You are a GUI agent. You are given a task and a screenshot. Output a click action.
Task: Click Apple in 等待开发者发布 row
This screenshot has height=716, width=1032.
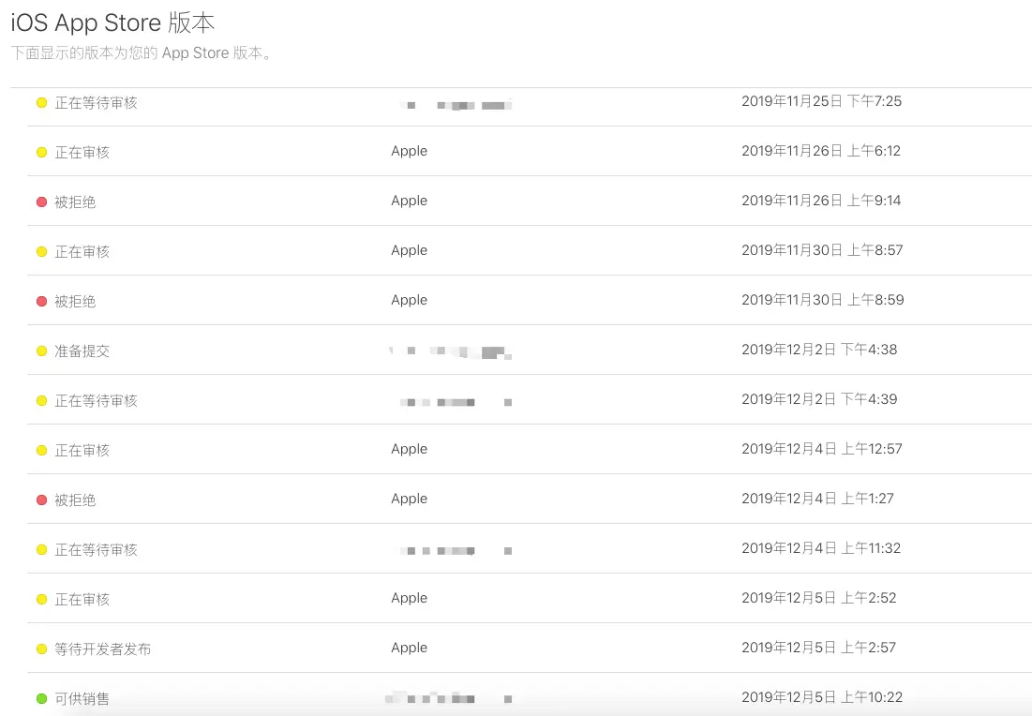[409, 649]
